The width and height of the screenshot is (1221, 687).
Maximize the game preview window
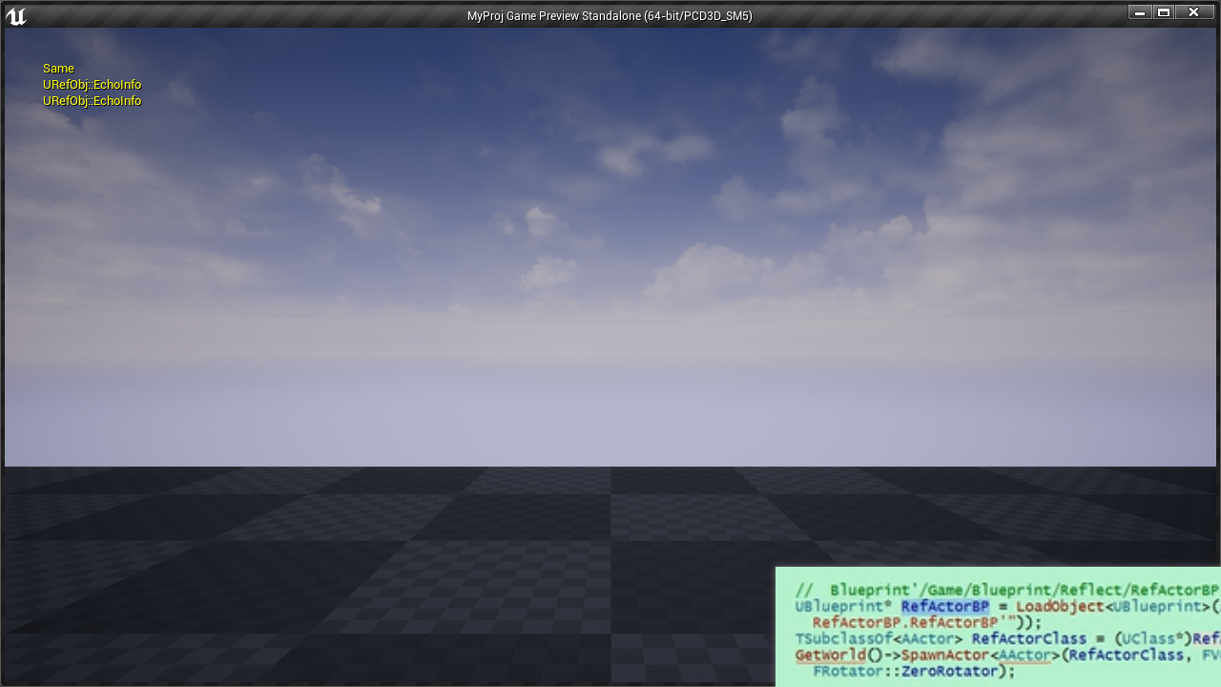1166,11
